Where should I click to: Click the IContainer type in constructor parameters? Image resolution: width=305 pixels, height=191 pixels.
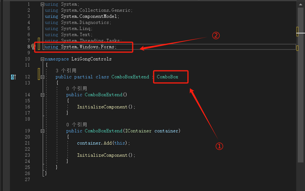point(138,131)
